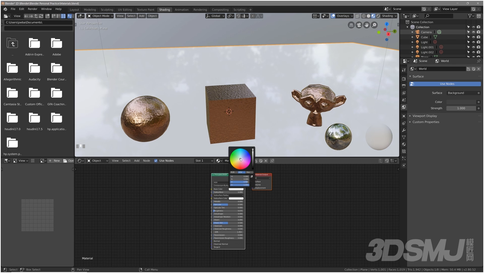The width and height of the screenshot is (484, 273).
Task: Select solid shading mode icon
Action: [368, 16]
